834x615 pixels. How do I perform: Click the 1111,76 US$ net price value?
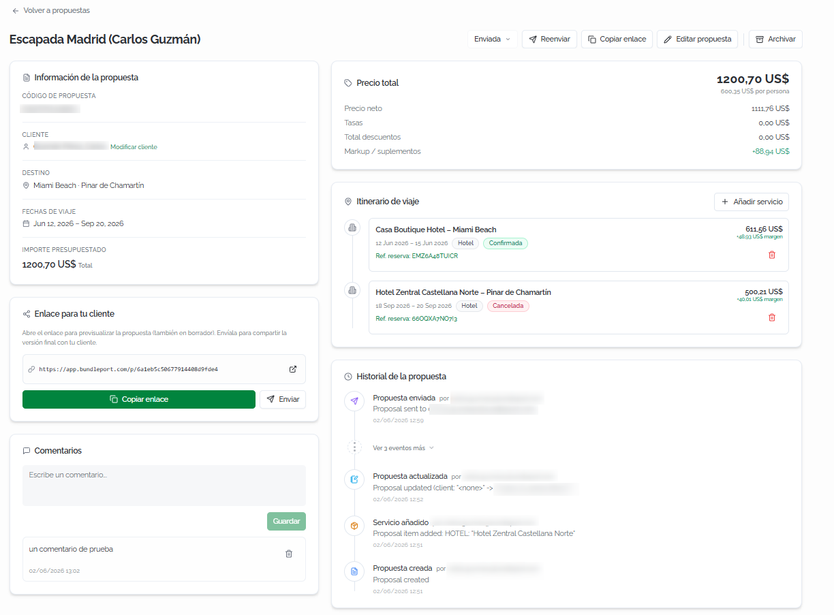point(771,108)
